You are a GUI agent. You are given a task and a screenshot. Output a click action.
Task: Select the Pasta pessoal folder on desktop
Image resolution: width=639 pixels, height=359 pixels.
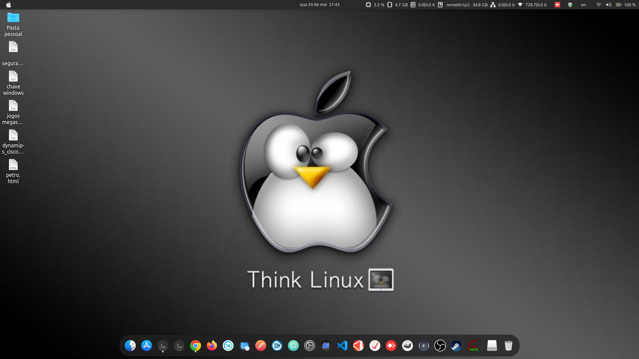click(13, 25)
